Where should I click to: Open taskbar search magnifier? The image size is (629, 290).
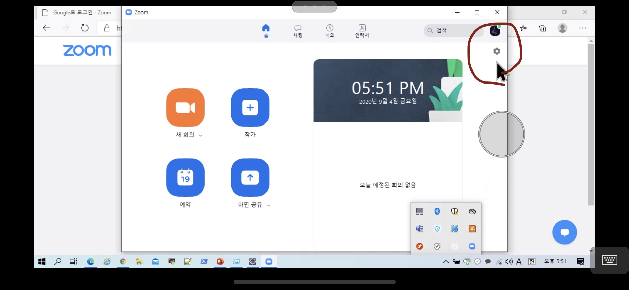[x=58, y=262]
